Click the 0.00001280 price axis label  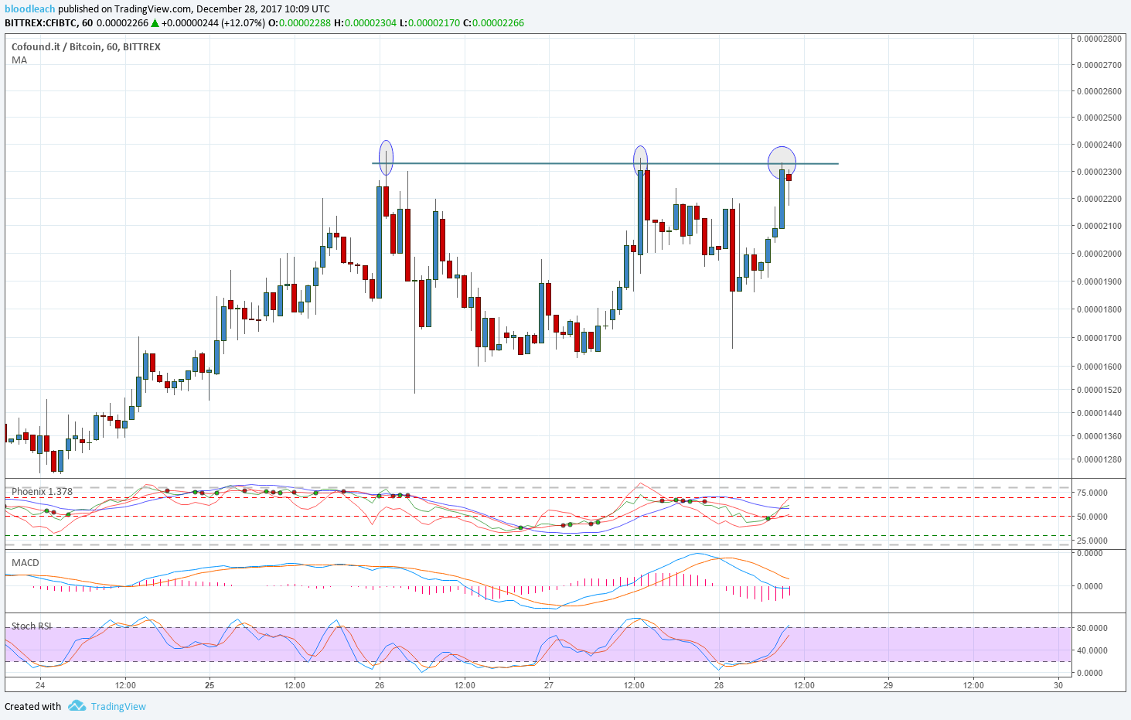[1099, 459]
